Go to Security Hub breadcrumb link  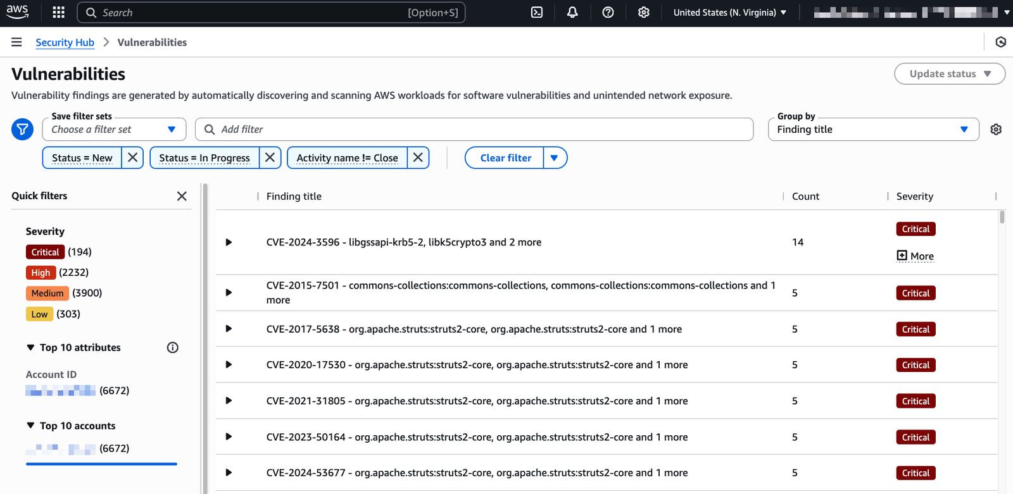pos(65,42)
